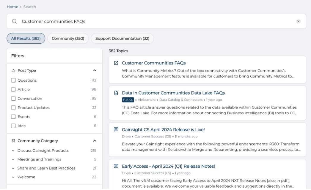Open the Customer Communities FAQs result

point(154,63)
